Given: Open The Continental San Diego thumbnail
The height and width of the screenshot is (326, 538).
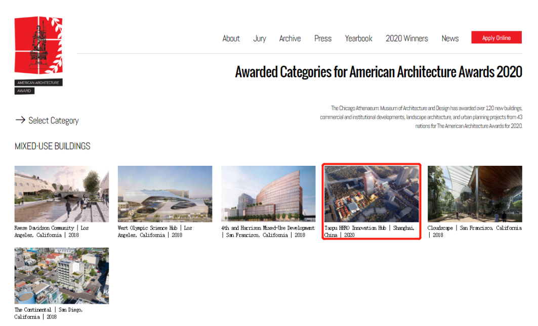Looking at the screenshot, I should point(62,275).
